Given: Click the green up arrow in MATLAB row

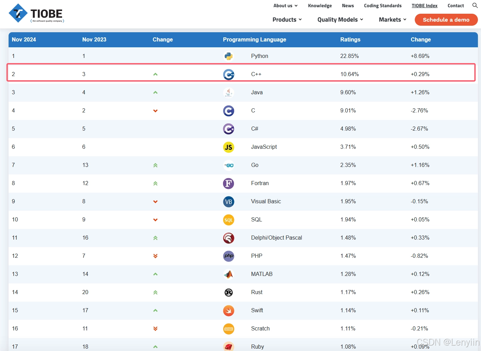Looking at the screenshot, I should [x=155, y=274].
